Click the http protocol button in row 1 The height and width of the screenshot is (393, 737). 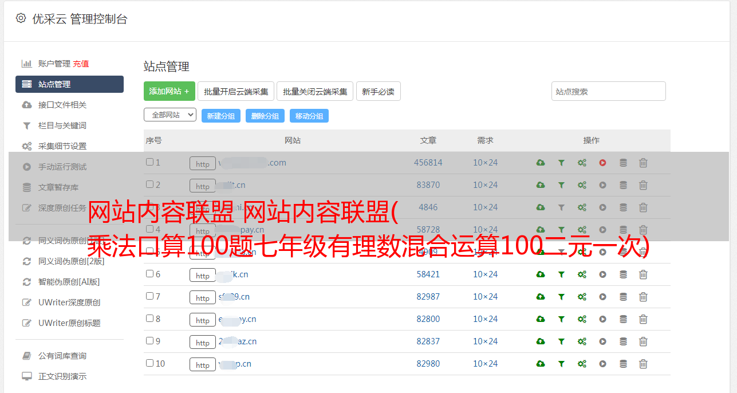(x=203, y=163)
